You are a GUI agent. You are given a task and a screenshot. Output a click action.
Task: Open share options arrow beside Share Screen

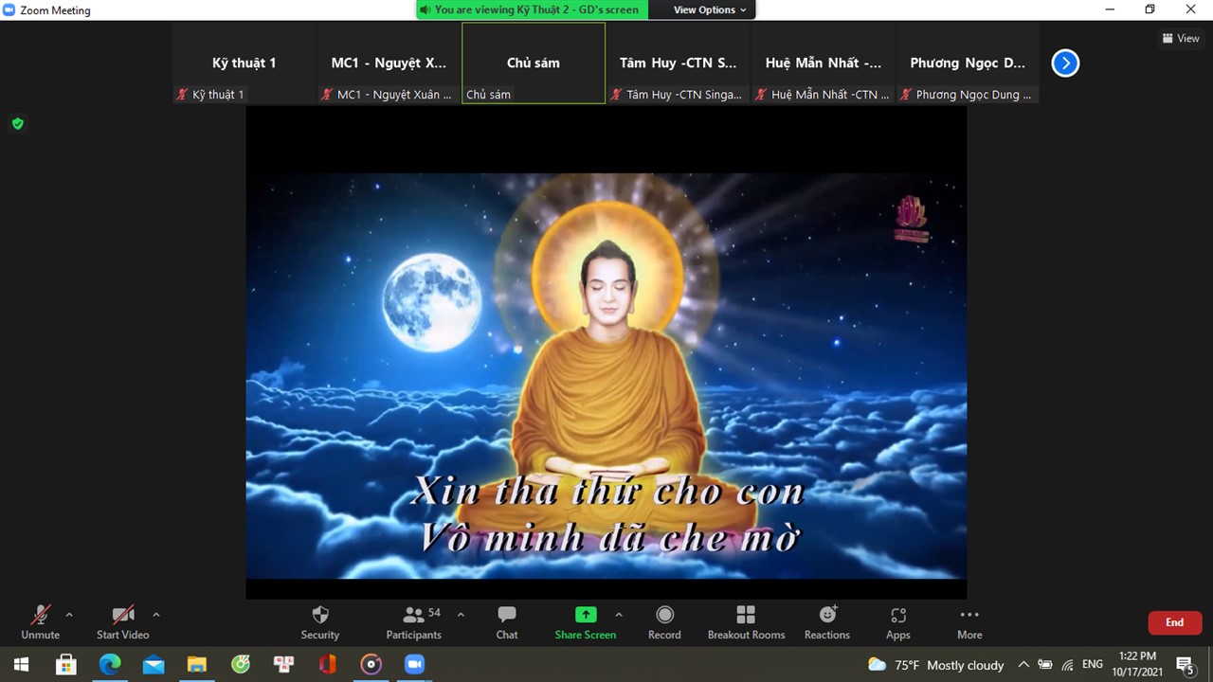(x=619, y=615)
